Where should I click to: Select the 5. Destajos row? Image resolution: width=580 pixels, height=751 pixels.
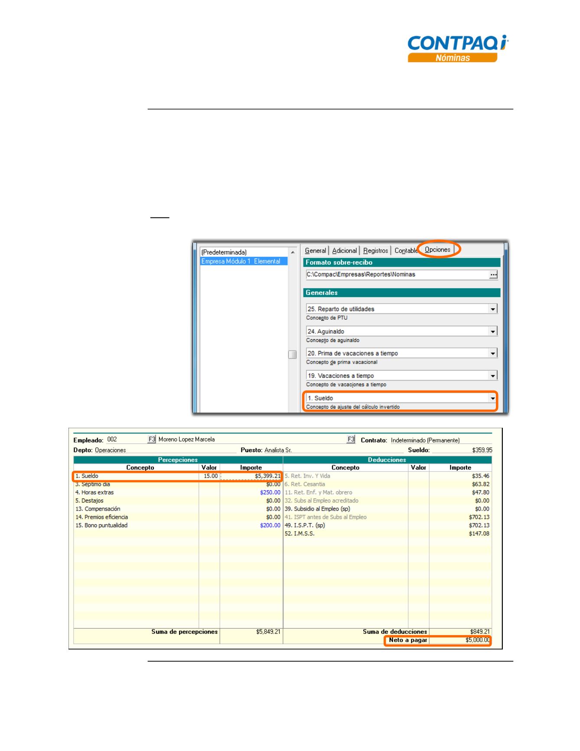point(178,501)
